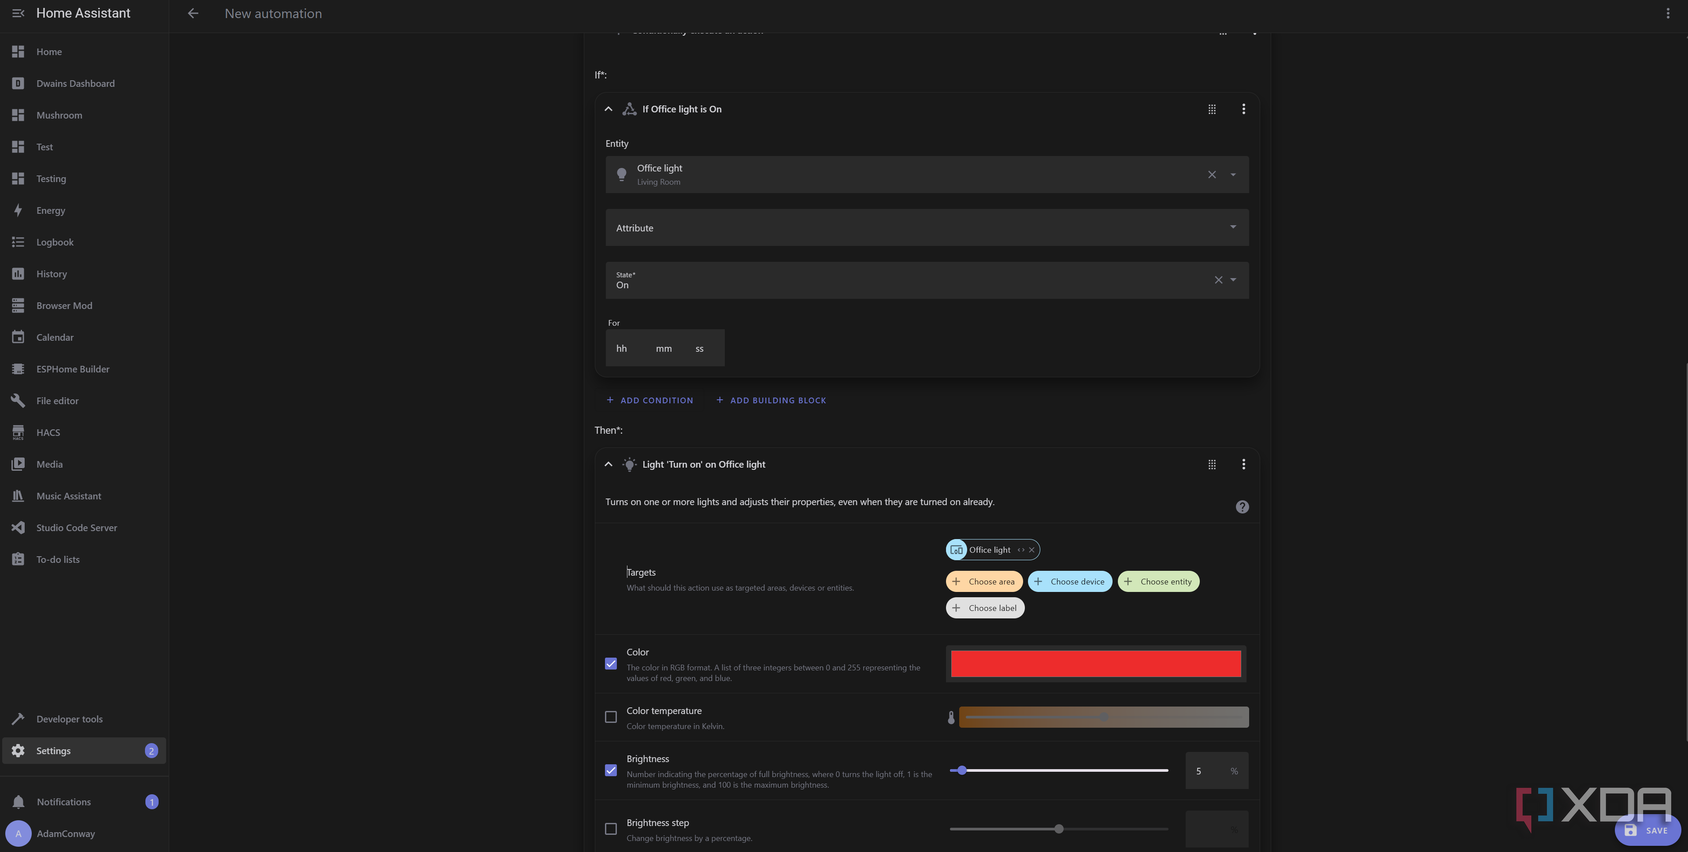1688x852 pixels.
Task: Collapse the 'If Office light is On' condition
Action: [608, 109]
